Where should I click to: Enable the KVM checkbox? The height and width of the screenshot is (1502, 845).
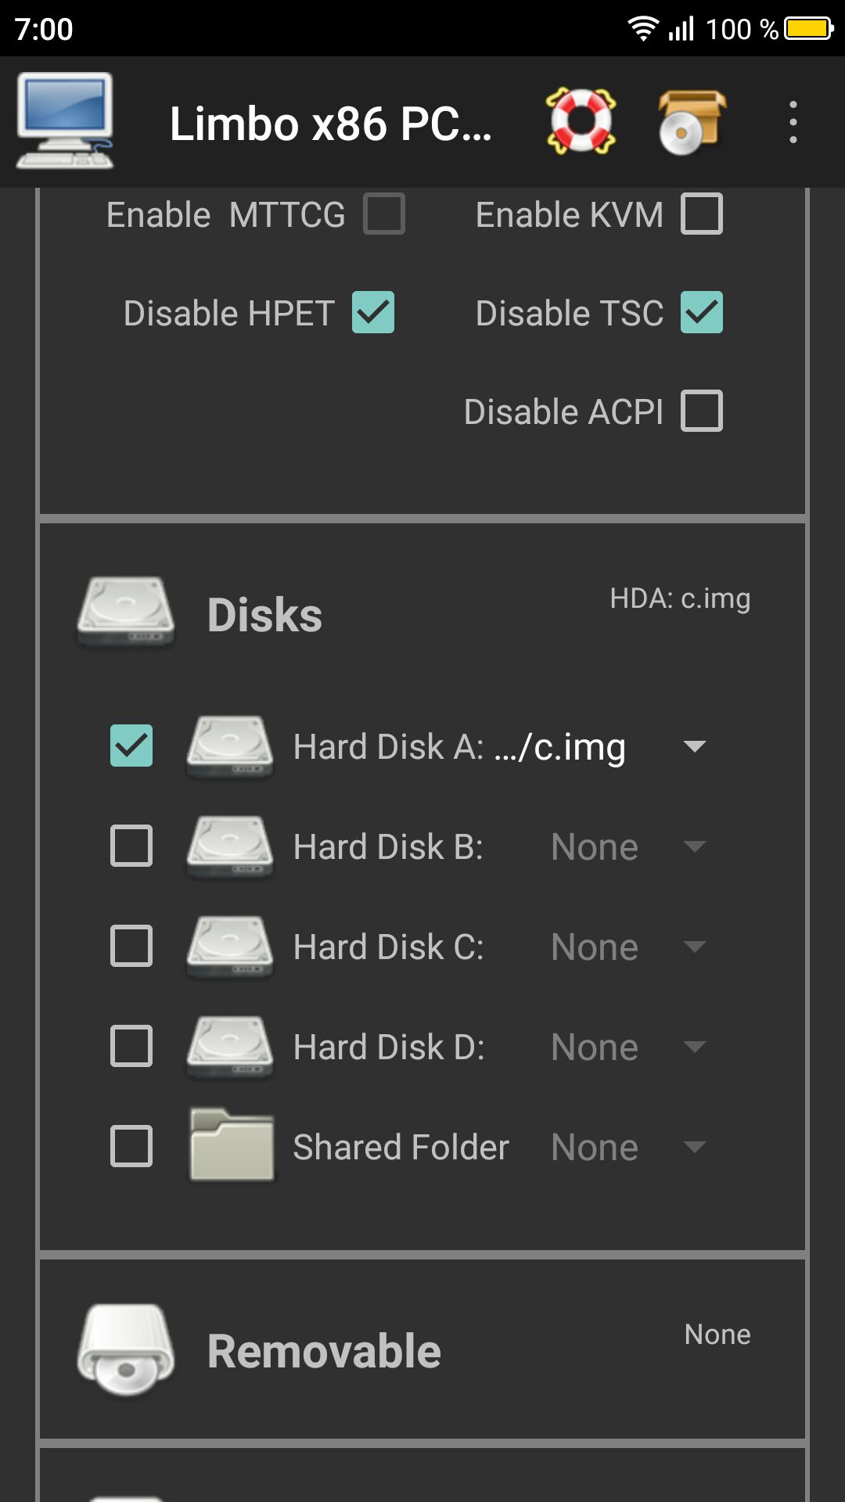pyautogui.click(x=701, y=214)
